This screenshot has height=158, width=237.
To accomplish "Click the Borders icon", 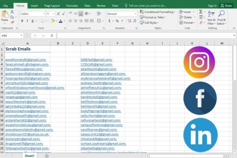I will (42, 21).
